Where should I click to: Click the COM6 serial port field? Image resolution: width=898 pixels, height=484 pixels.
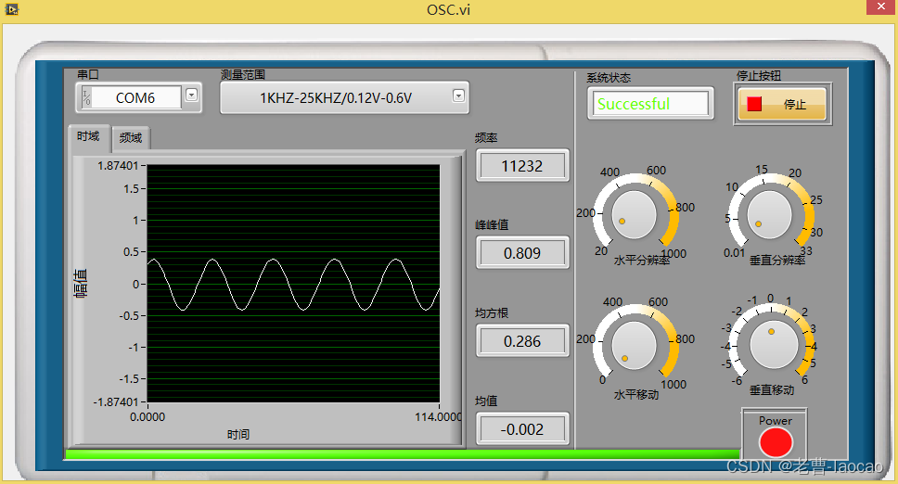click(x=136, y=98)
